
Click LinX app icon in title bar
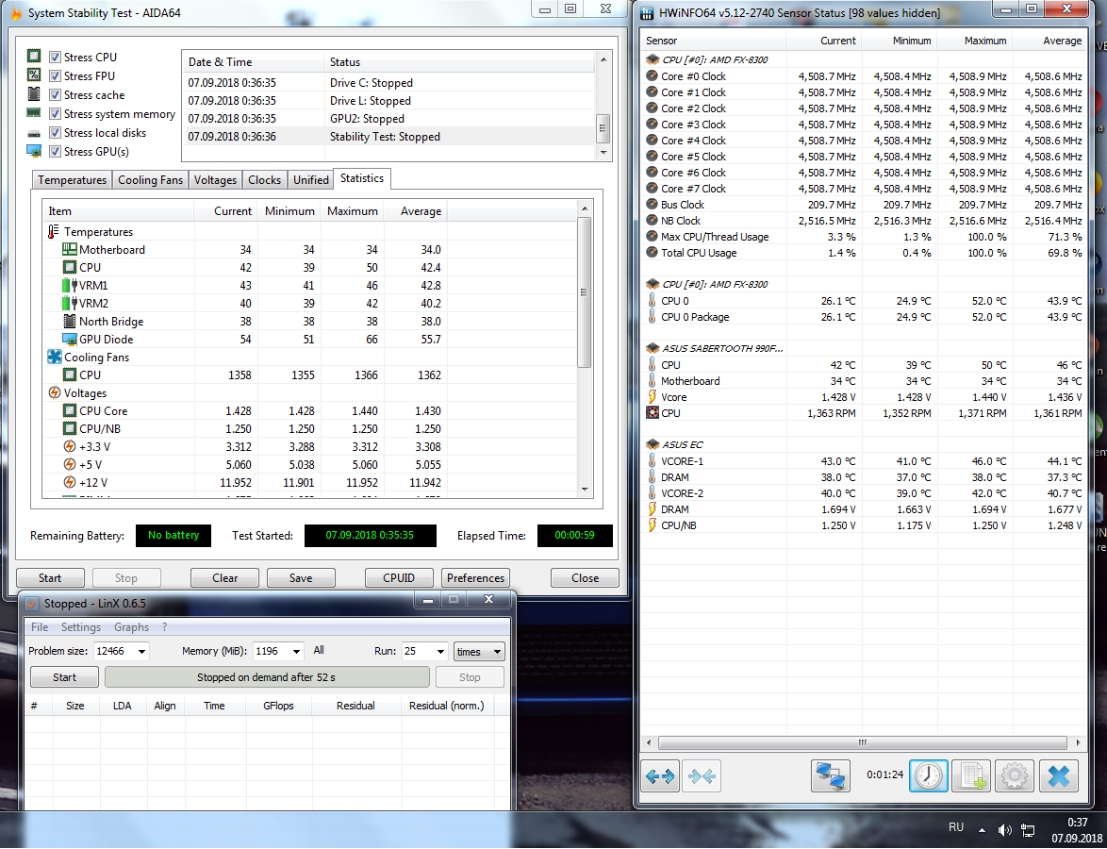[x=32, y=603]
